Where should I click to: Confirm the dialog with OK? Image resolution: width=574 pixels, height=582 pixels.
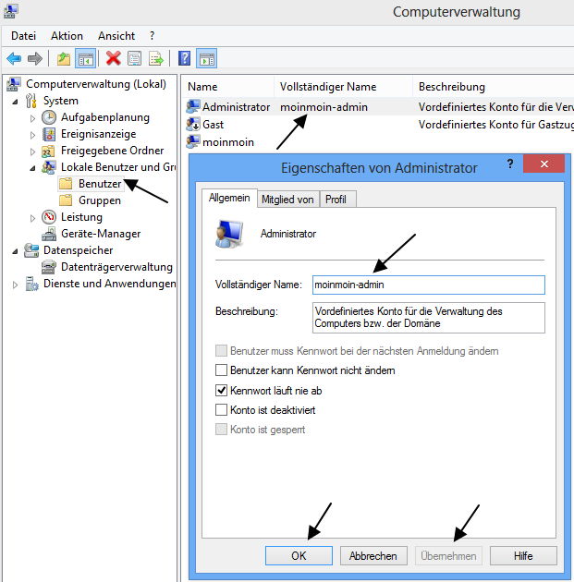pyautogui.click(x=299, y=555)
